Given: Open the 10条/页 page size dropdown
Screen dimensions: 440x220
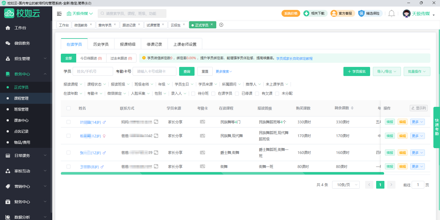Looking at the screenshot, I should point(346,185).
